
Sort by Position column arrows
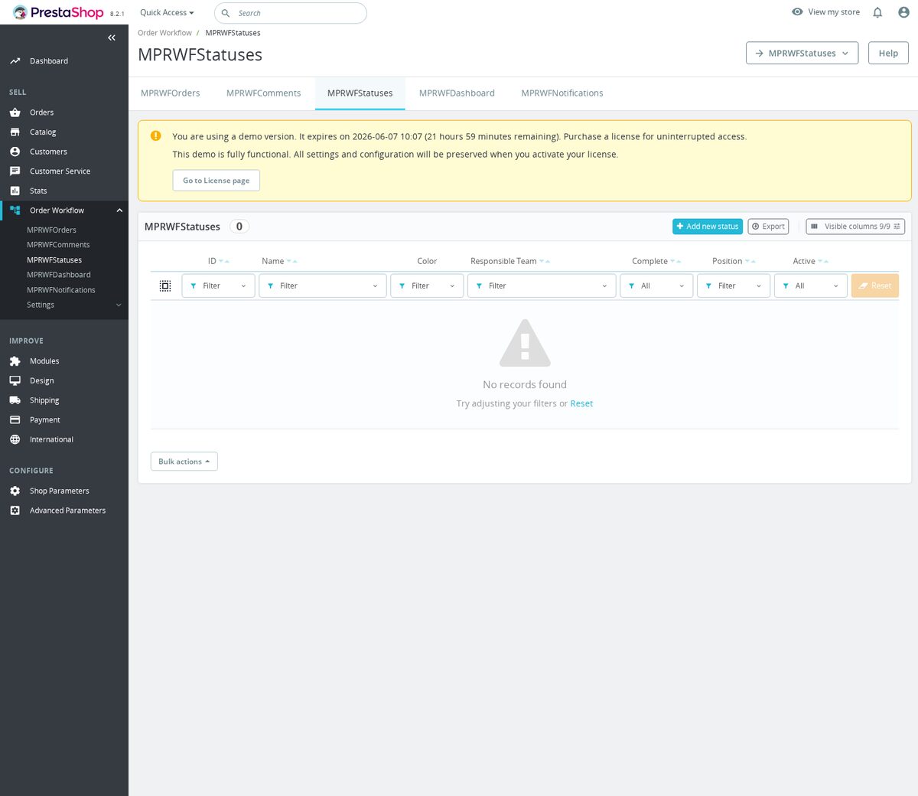coord(750,262)
